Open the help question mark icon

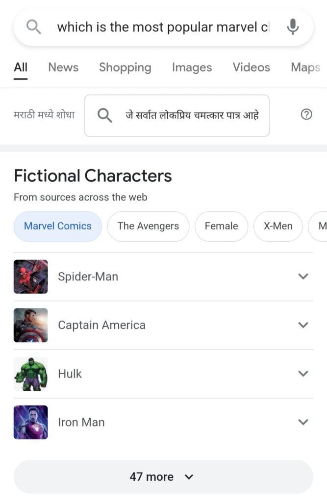306,114
